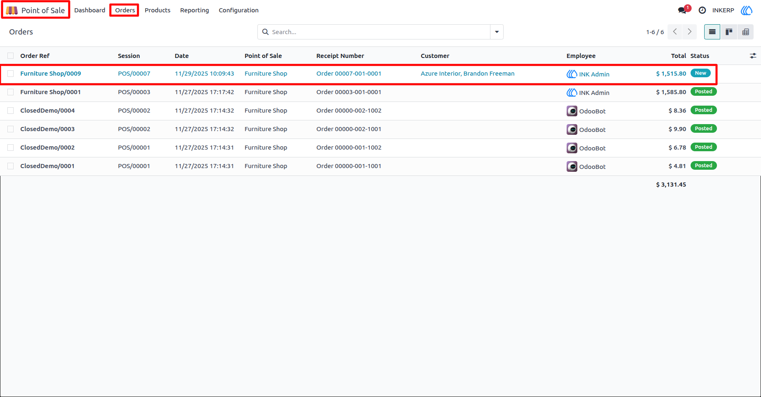Check the Furniture Shop/0001 row checkbox

click(11, 92)
